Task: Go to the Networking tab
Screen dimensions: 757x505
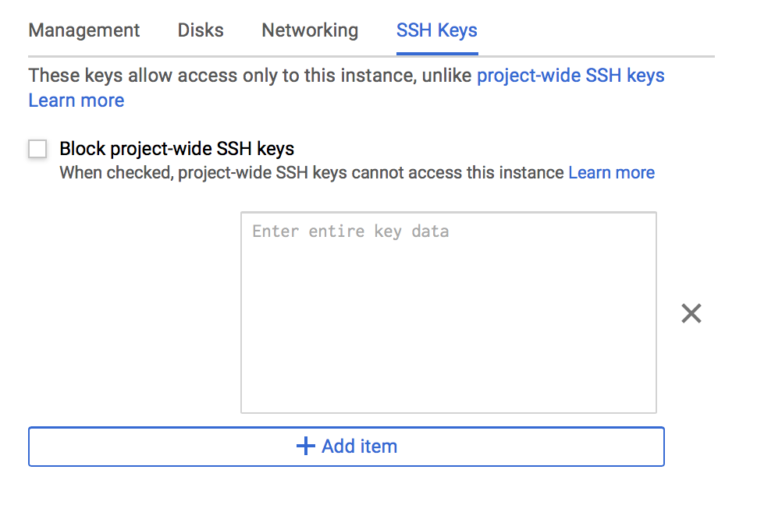Action: (310, 30)
